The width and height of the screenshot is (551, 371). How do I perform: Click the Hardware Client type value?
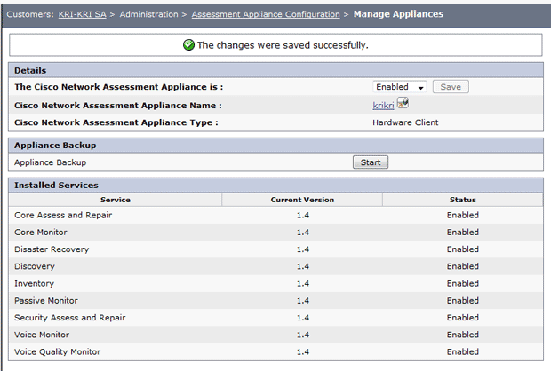tap(405, 122)
